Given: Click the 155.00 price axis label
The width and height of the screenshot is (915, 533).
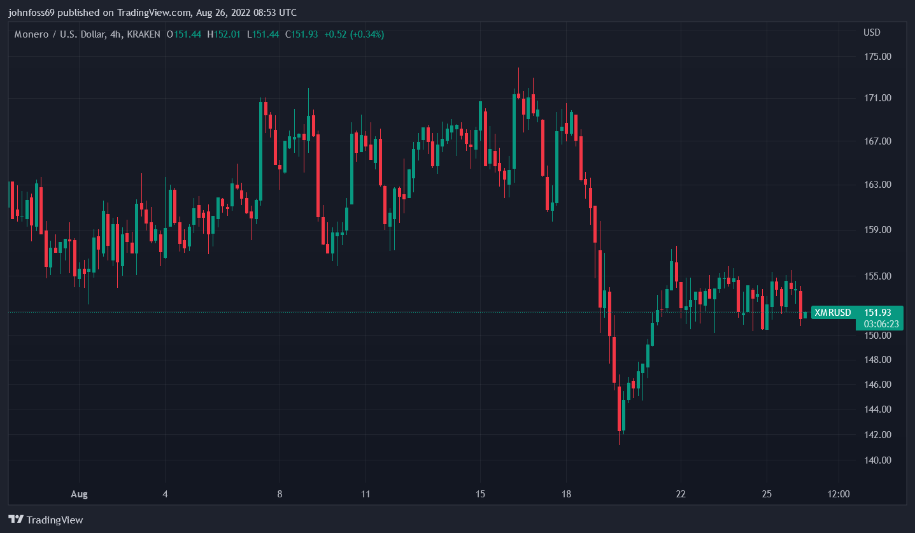Looking at the screenshot, I should click(x=877, y=276).
